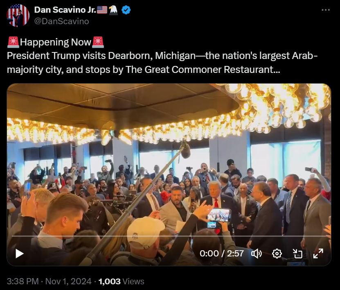Click the video progress bar
340x290 pixels.
[x=169, y=236]
